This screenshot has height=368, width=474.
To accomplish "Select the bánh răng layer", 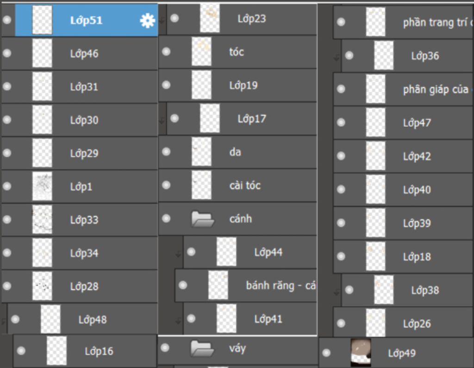I will coord(278,285).
